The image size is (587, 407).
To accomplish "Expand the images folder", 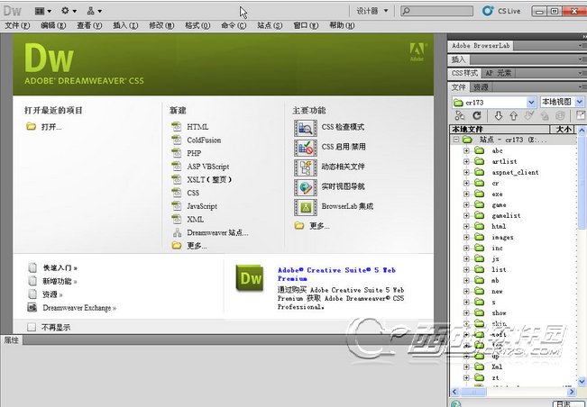I will (466, 238).
